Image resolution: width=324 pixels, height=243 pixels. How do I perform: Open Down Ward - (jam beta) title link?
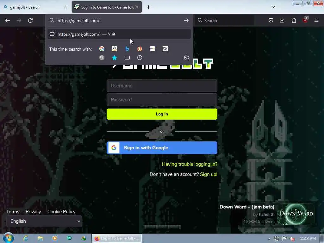[x=247, y=207]
